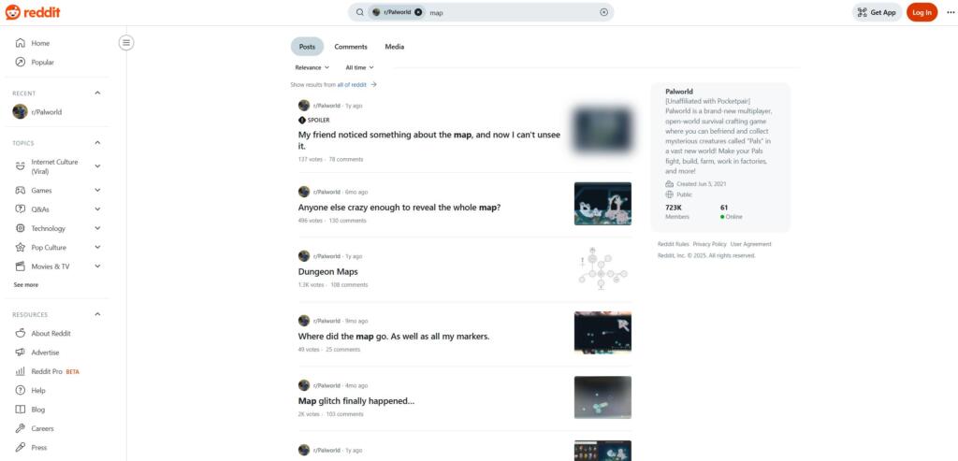Expand the Games topic
The height and width of the screenshot is (461, 958).
tap(97, 191)
